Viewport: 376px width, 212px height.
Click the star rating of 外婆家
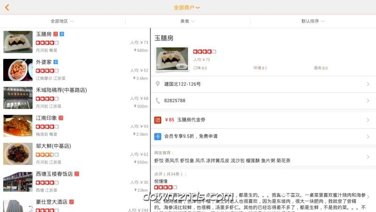click(x=47, y=71)
